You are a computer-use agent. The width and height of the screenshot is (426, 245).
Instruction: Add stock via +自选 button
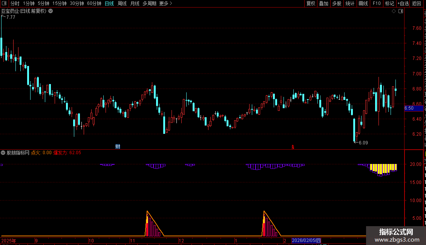click(x=403, y=3)
